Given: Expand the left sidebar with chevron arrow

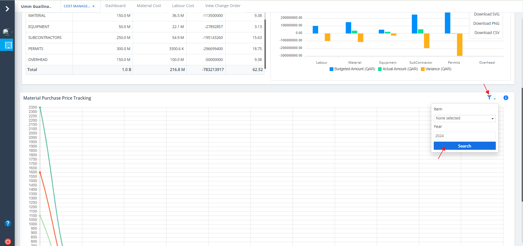Looking at the screenshot, I should coord(7,9).
